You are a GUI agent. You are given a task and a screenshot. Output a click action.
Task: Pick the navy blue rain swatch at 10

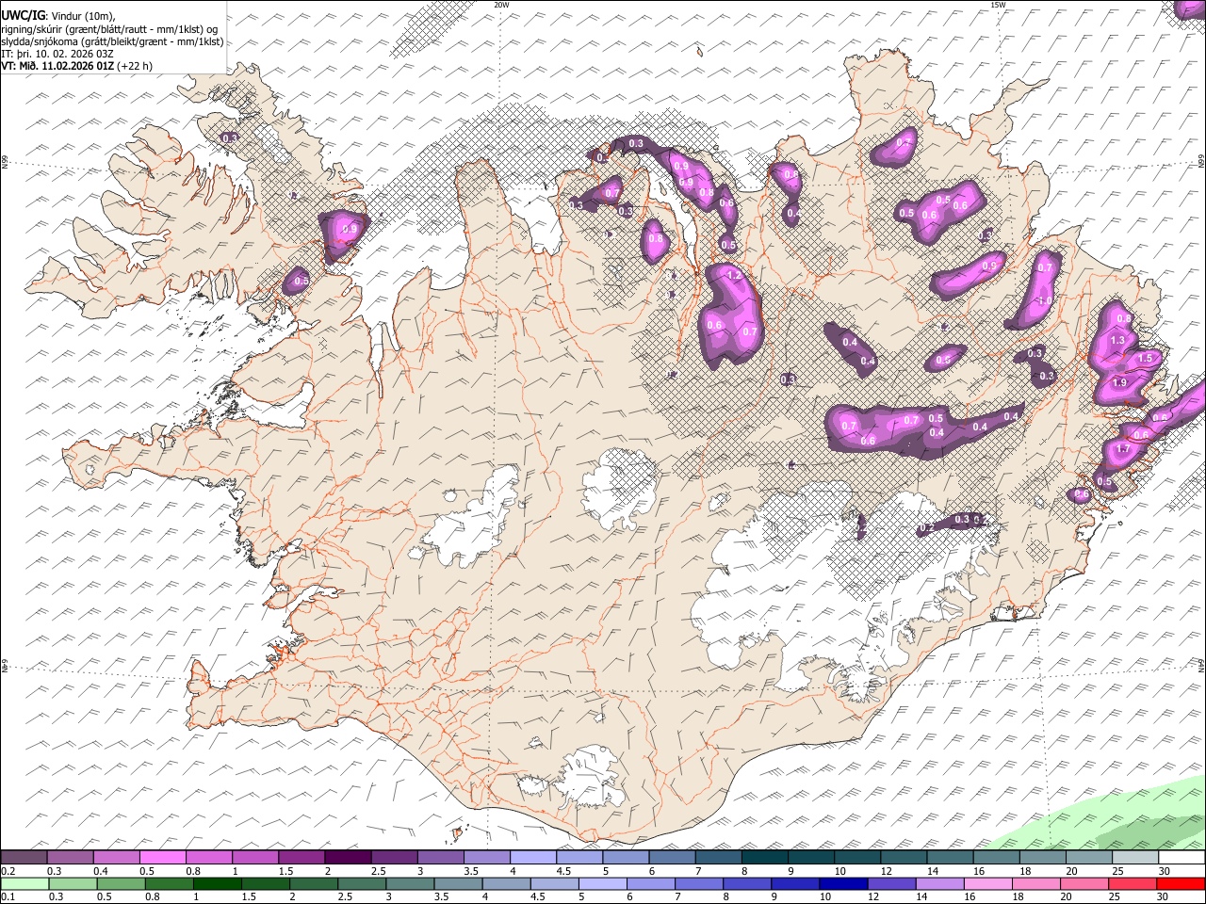coord(842,883)
